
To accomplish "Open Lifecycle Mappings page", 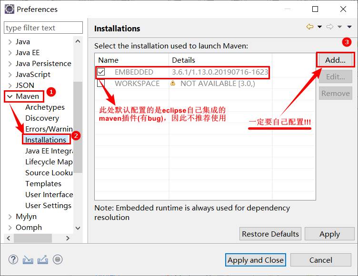I will tap(49, 162).
